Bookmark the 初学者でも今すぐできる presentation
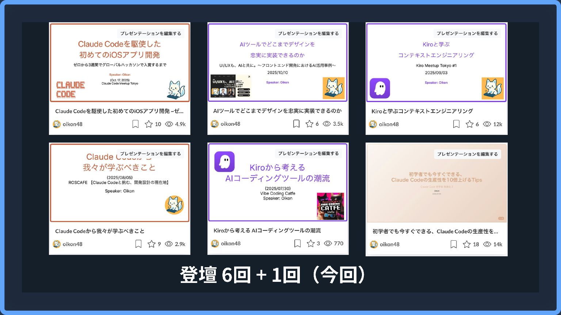The width and height of the screenshot is (561, 315). click(454, 244)
